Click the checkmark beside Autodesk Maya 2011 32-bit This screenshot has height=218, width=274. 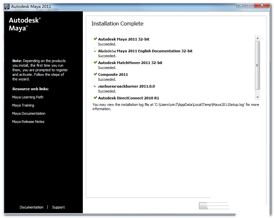coord(95,39)
